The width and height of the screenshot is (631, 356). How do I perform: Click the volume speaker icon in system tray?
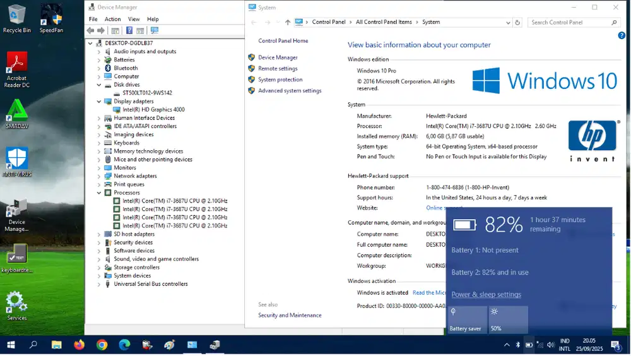[x=551, y=345]
